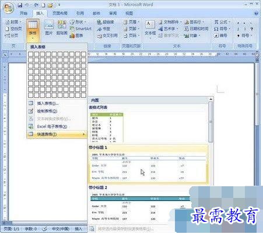This screenshot has width=263, height=234.
Task: Switch to the 视图 View tab
Action: point(129,13)
